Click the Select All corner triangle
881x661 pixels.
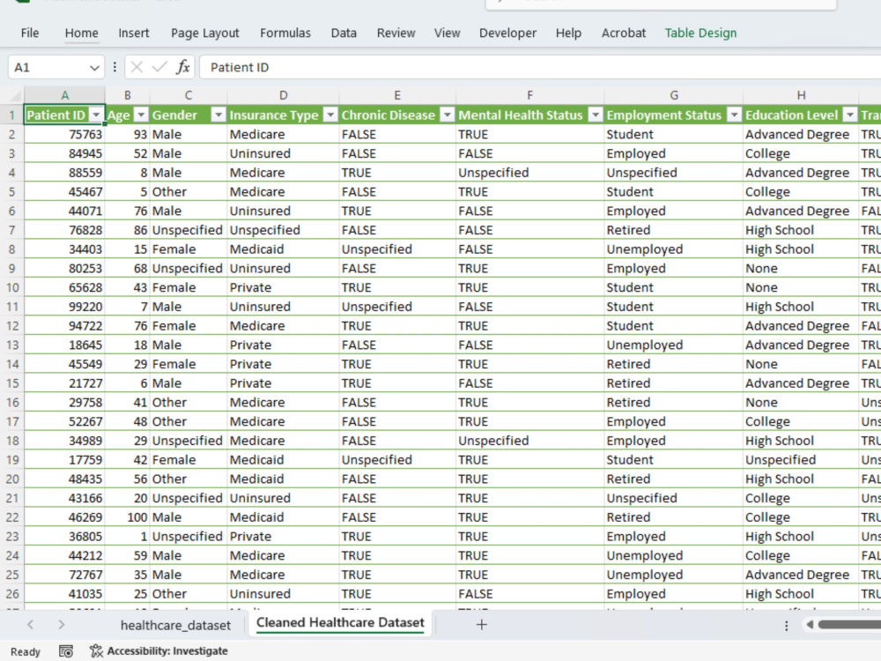pyautogui.click(x=15, y=95)
